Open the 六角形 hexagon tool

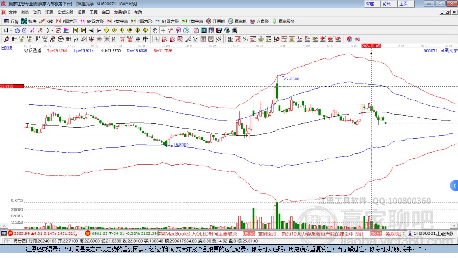[x=259, y=21]
